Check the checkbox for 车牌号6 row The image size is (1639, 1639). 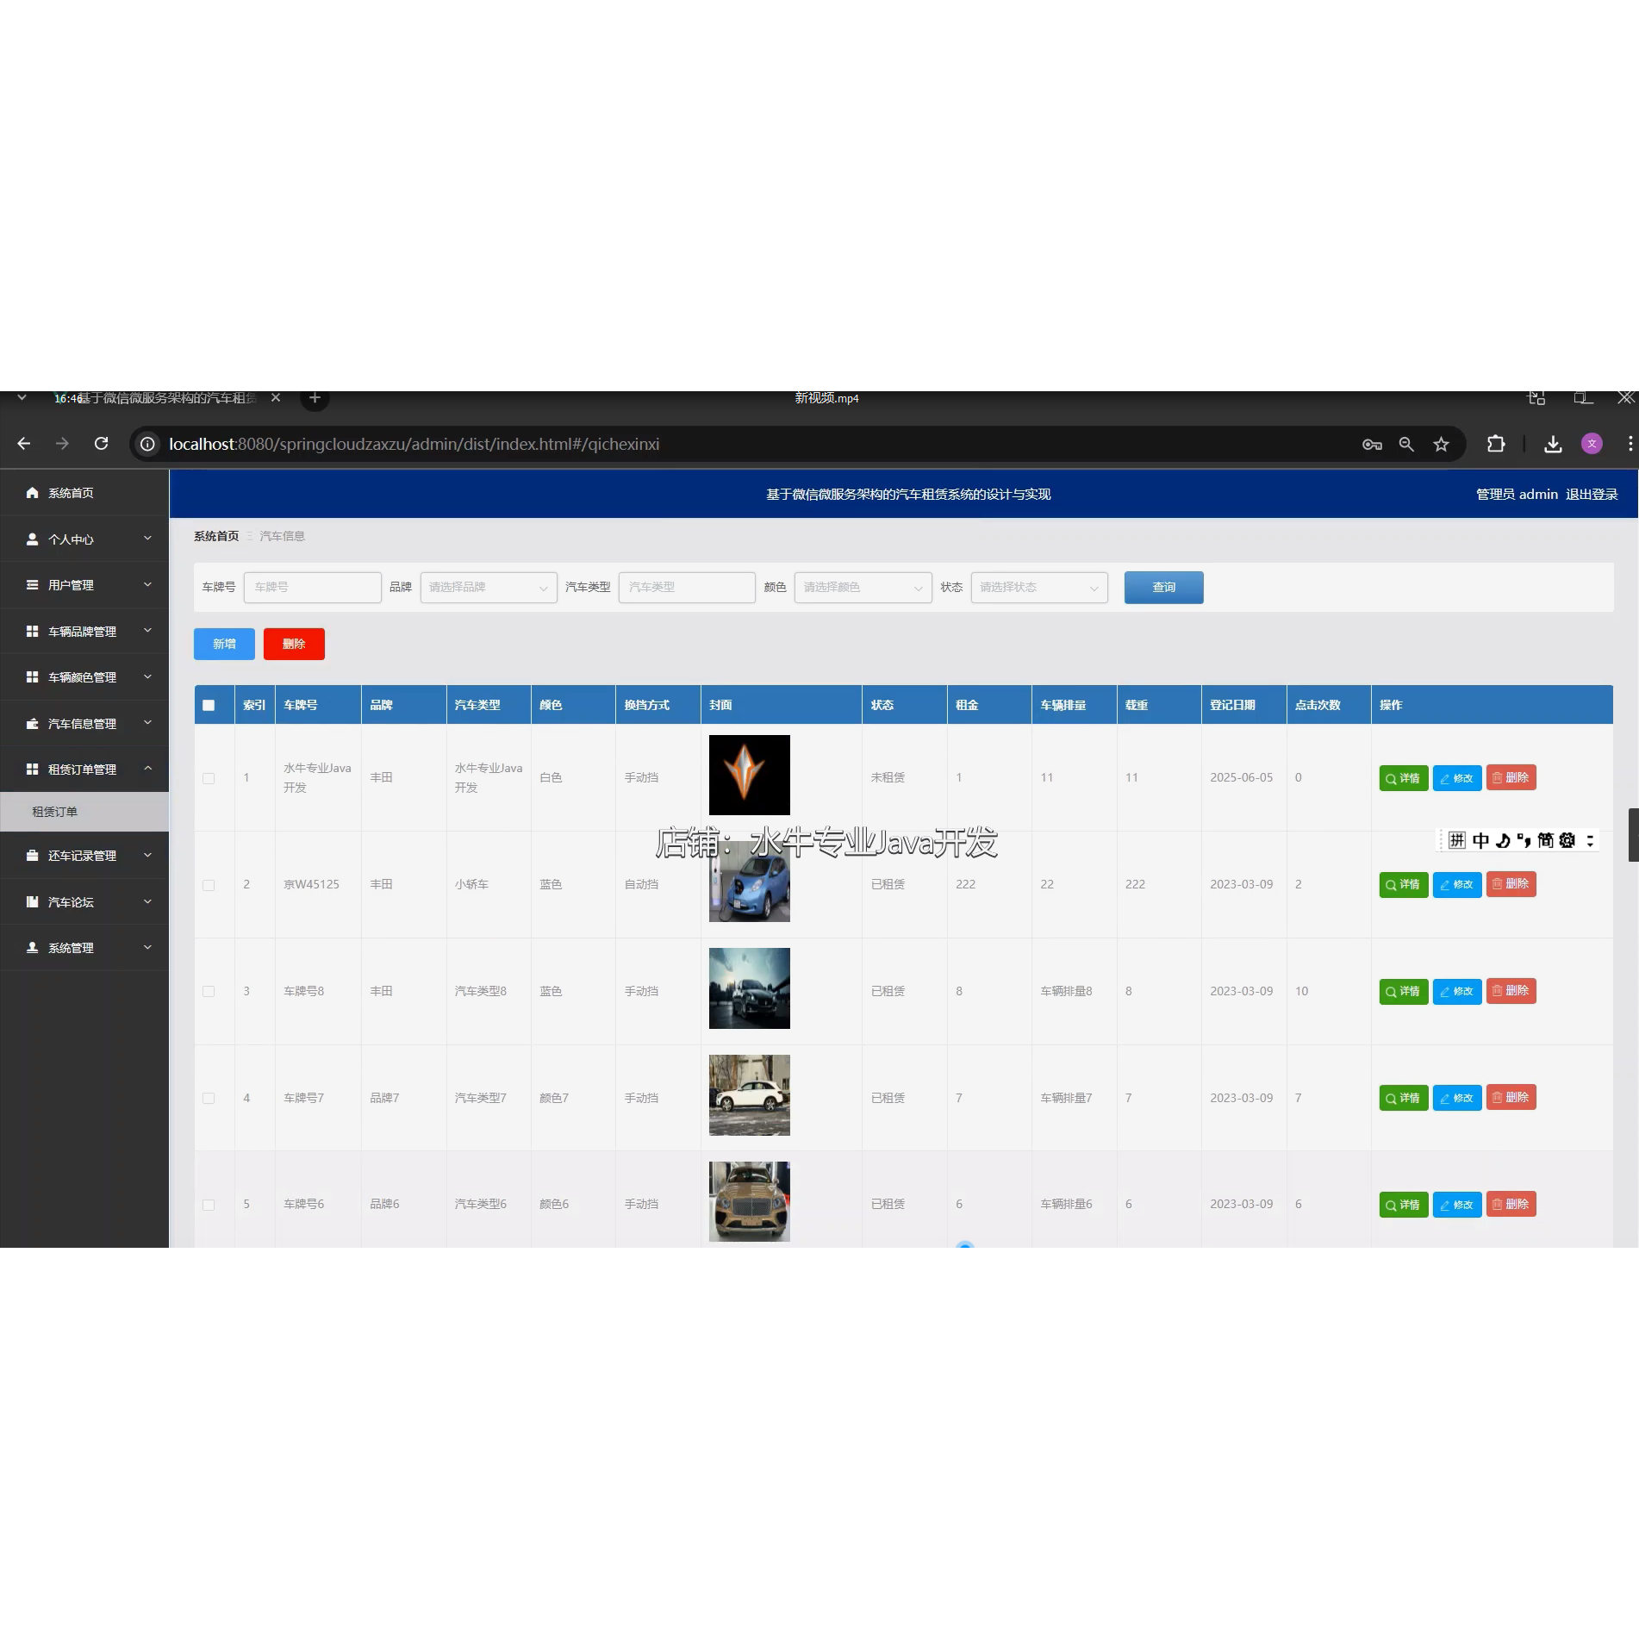pos(209,1205)
